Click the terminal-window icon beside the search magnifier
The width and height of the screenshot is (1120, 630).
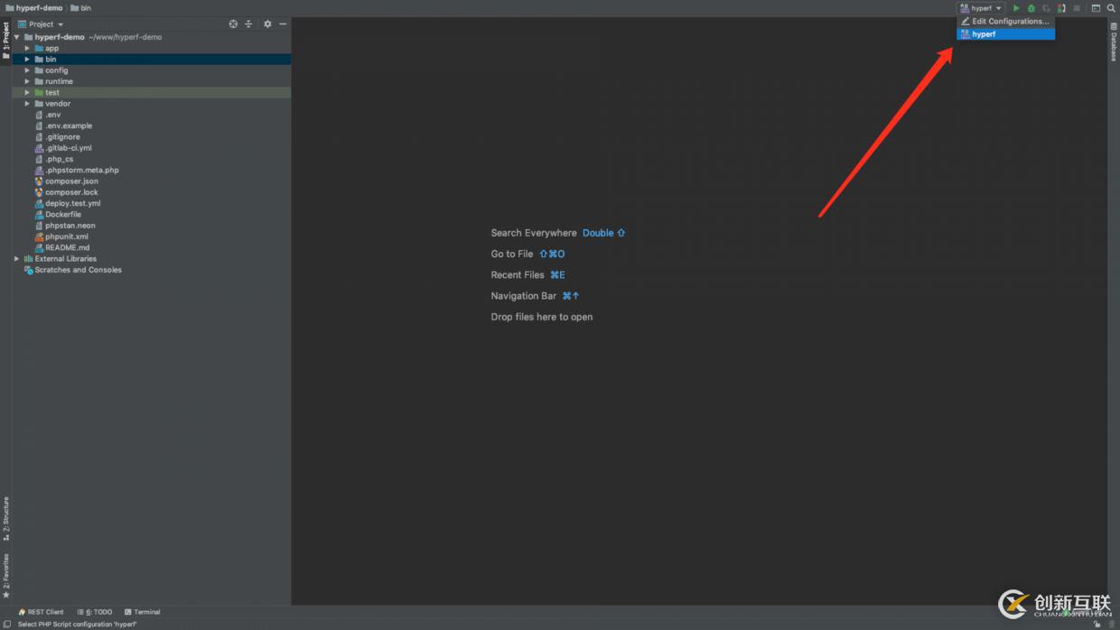click(1096, 8)
